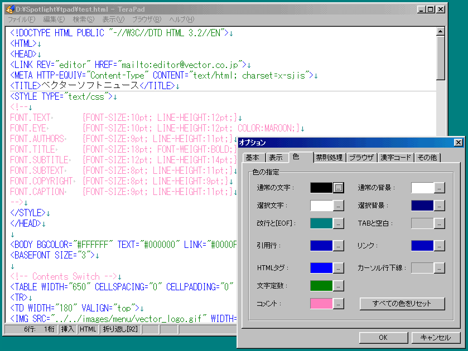Open color picker button for 引用行
This screenshot has width=468, height=351.
click(x=338, y=246)
